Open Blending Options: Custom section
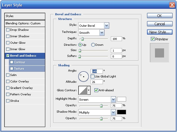This screenshot has height=132, width=177. [x=25, y=23]
